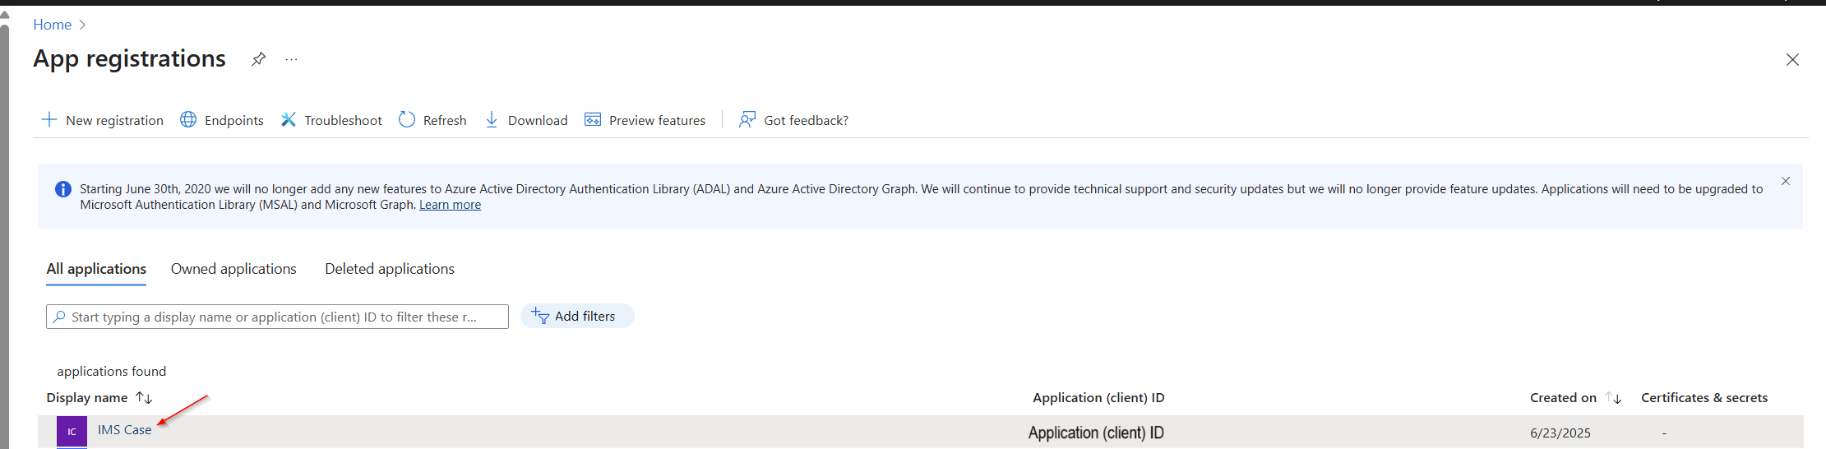This screenshot has height=449, width=1826.
Task: Follow the Learn more link
Action: [x=450, y=205]
